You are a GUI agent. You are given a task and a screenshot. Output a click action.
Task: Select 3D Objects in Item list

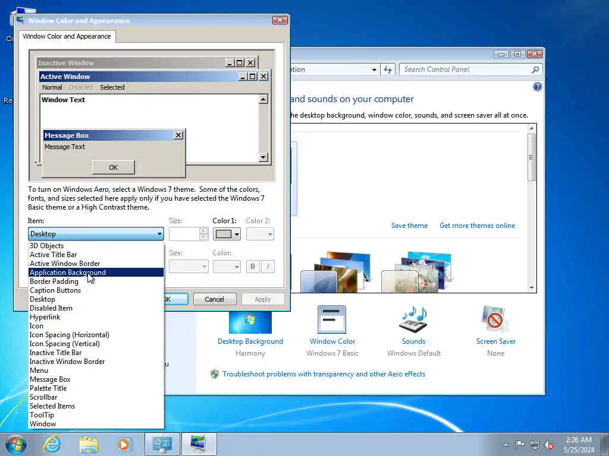click(x=96, y=246)
